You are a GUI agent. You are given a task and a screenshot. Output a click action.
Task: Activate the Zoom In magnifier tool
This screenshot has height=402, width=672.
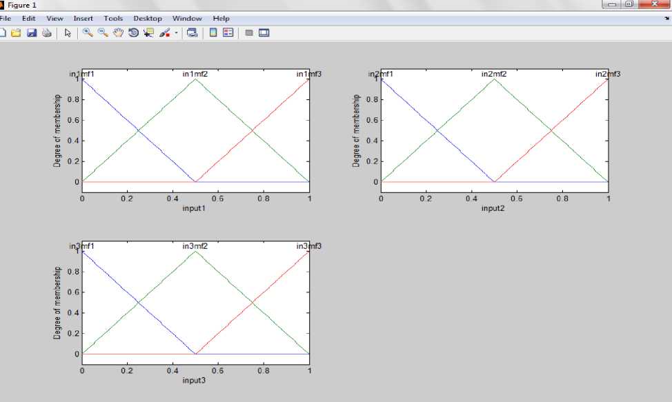click(x=88, y=33)
